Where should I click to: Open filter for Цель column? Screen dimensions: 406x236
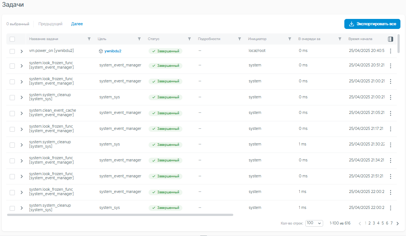[139, 39]
